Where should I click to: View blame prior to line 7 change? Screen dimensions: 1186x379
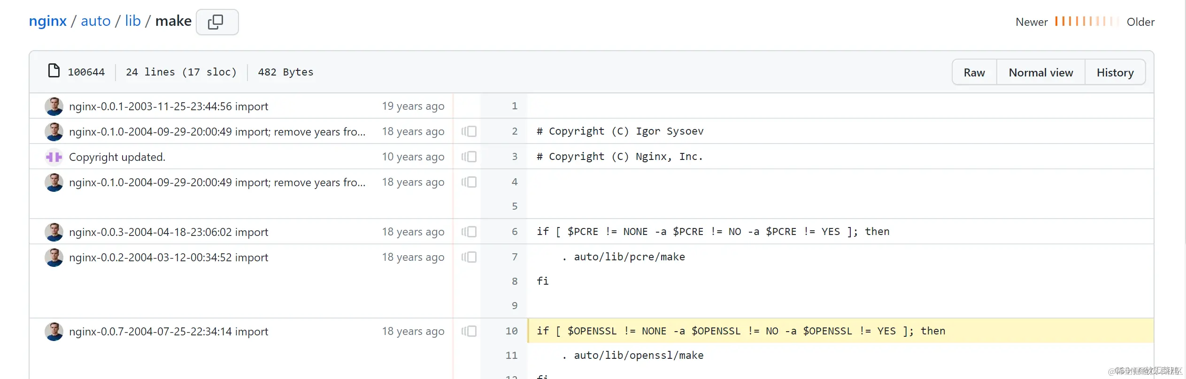click(469, 257)
